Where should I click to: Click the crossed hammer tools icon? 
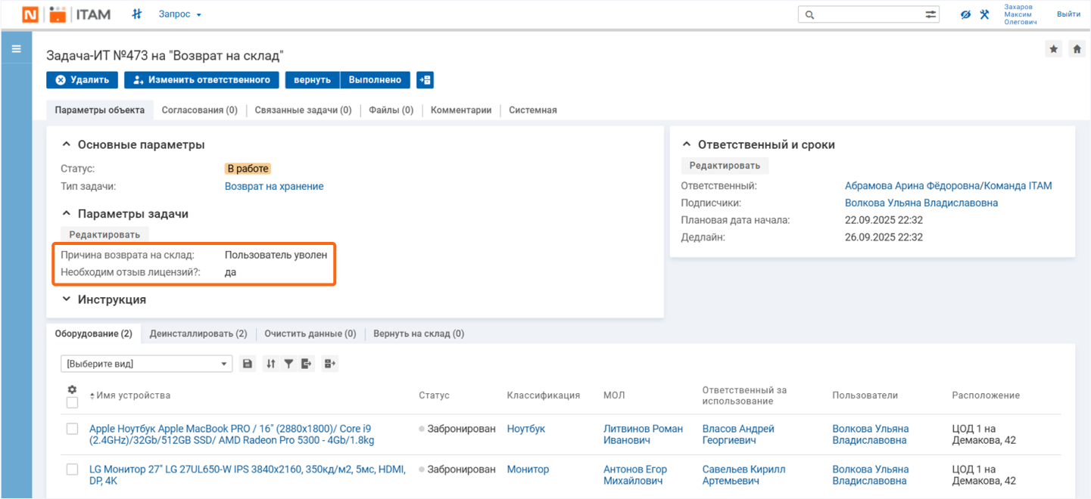(984, 14)
